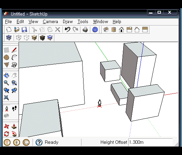Viewport: 182px width, 155px height.
Task: Click the help question mark icon
Action: coord(39,142)
